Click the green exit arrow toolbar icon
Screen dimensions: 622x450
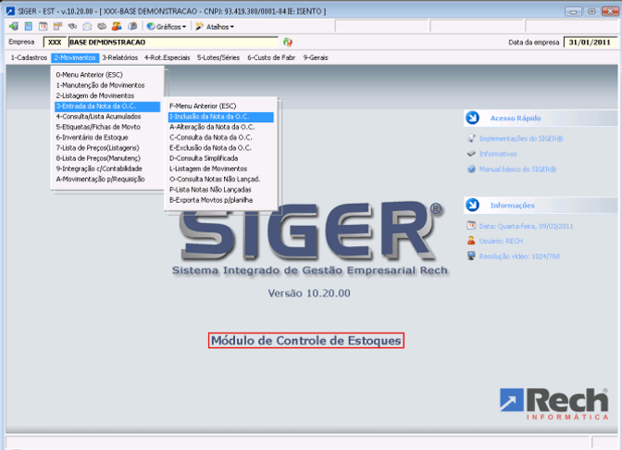(x=14, y=27)
